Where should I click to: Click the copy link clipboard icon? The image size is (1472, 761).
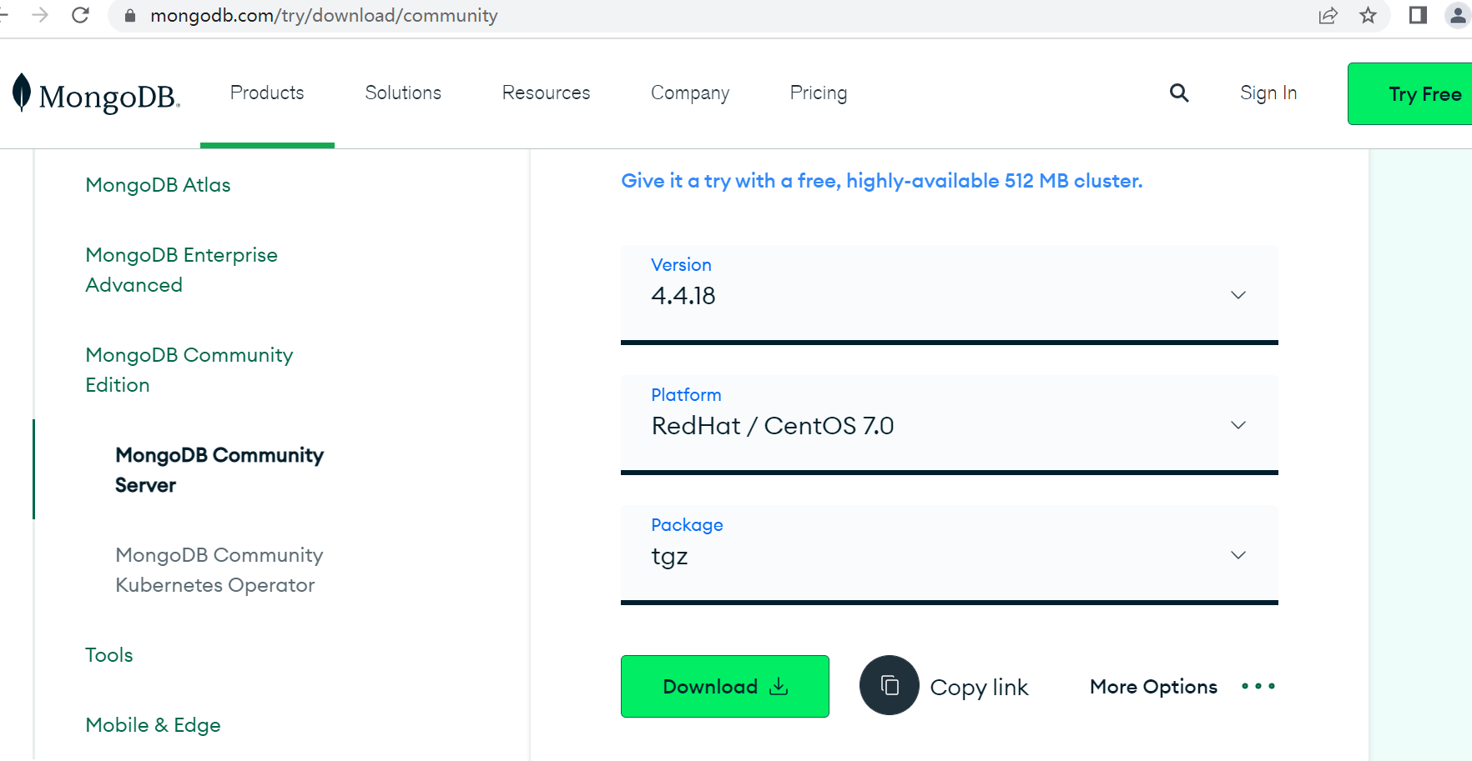(889, 685)
